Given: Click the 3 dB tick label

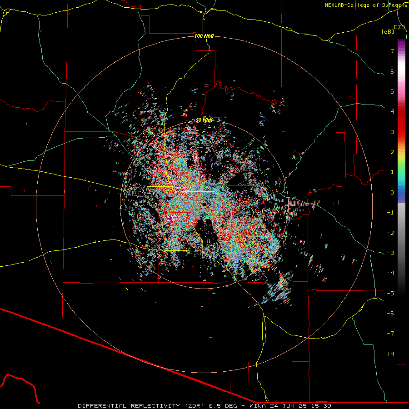Looking at the screenshot, I should pos(392,132).
